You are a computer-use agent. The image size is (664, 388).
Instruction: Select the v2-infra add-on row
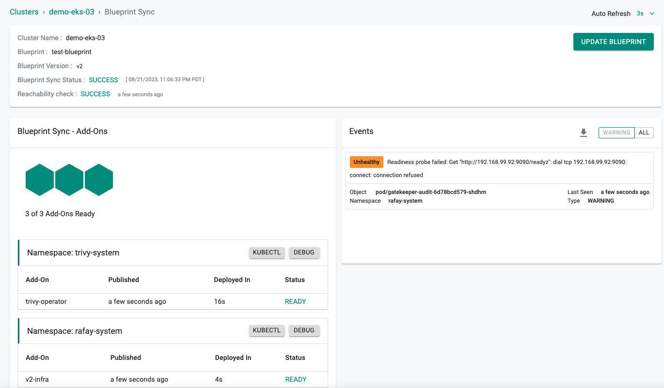click(x=173, y=379)
